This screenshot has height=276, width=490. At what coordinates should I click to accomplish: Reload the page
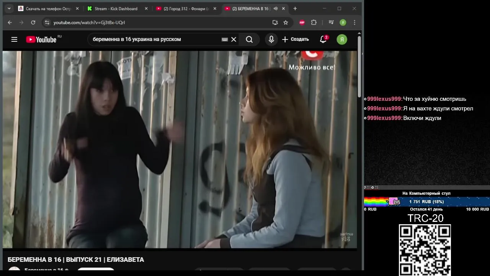click(33, 23)
